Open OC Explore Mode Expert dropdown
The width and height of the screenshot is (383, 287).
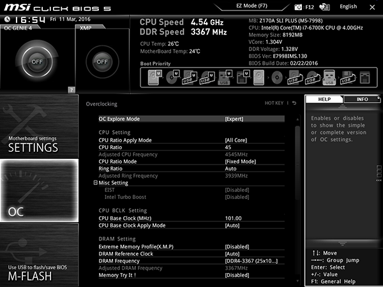[x=191, y=119]
